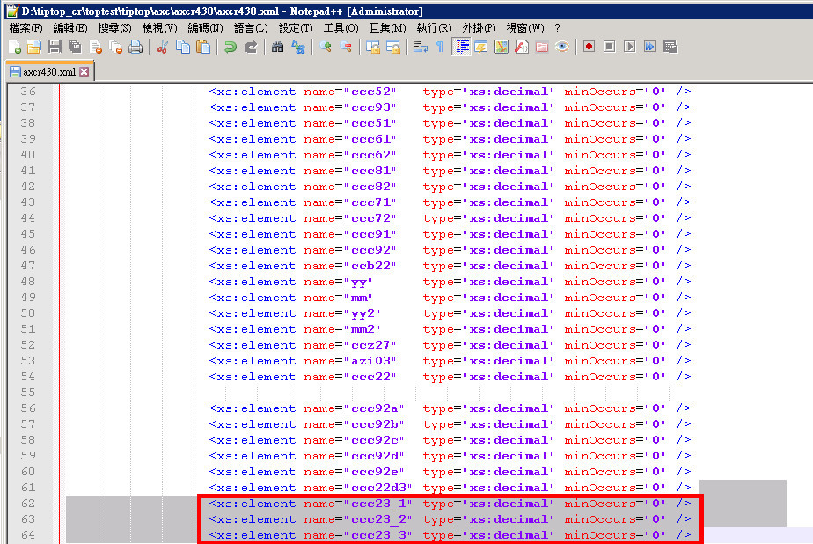Open the 搜尋(S) menu
The height and width of the screenshot is (544, 813).
click(x=114, y=28)
